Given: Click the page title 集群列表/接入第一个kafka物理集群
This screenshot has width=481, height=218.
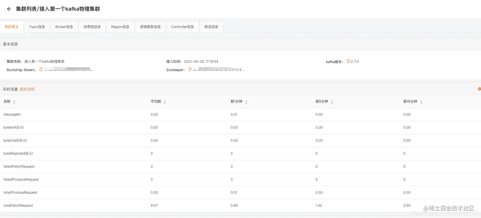Looking at the screenshot, I should pos(58,9).
